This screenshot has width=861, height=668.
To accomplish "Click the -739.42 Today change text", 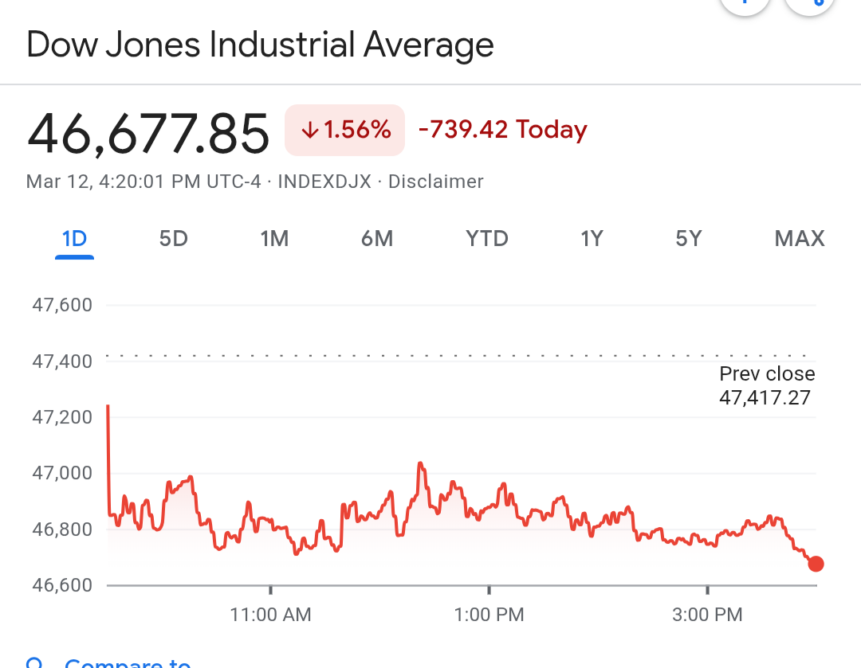I will coord(502,130).
